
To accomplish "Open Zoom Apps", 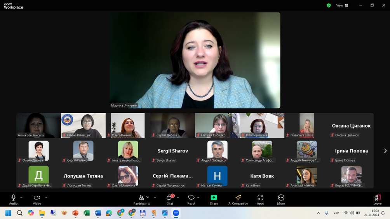I will tap(260, 200).
